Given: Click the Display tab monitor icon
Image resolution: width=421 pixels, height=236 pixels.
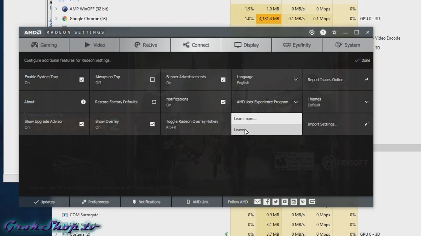Looking at the screenshot, I should coord(238,45).
